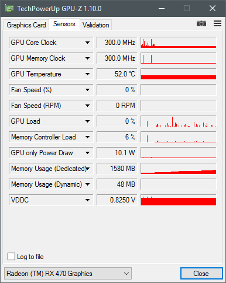The width and height of the screenshot is (226, 283).
Task: Minimize the GPU-Z window
Action: [x=162, y=9]
